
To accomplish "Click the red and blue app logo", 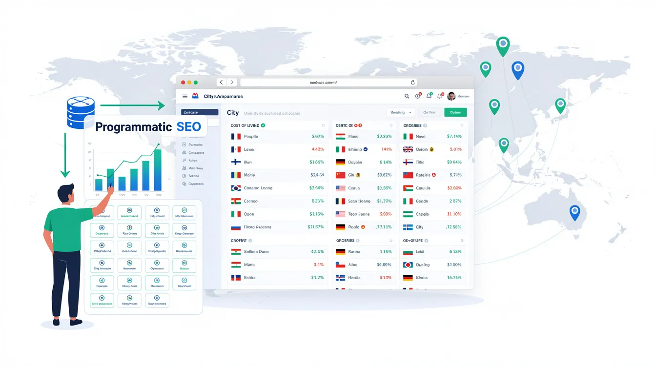I will point(195,96).
